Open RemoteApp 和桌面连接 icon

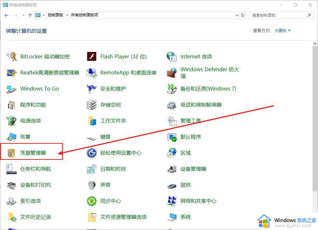pyautogui.click(x=92, y=73)
